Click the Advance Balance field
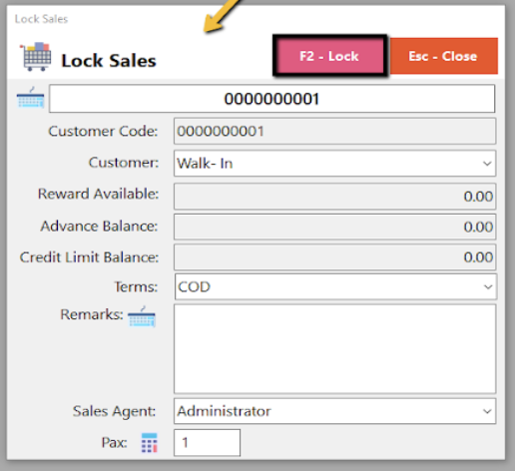Viewport: 515px width, 471px height. coord(334,227)
